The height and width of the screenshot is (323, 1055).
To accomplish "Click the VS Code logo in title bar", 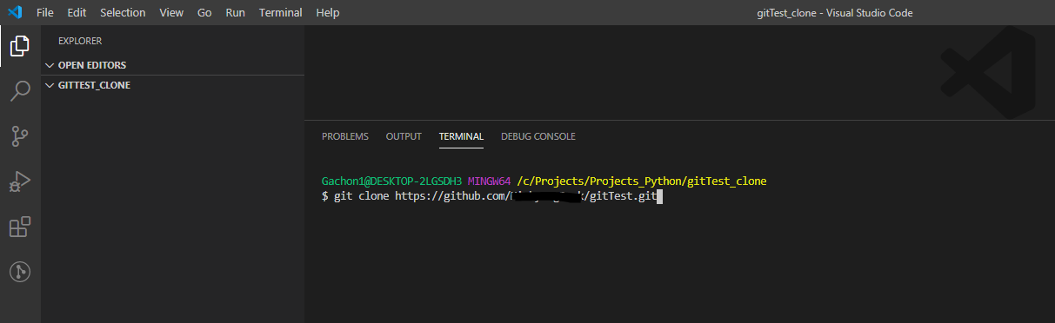I will [14, 12].
